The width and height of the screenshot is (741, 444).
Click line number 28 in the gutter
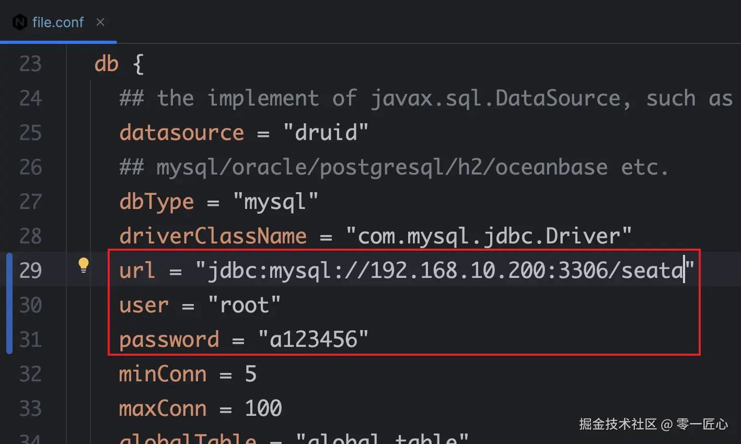[30, 237]
